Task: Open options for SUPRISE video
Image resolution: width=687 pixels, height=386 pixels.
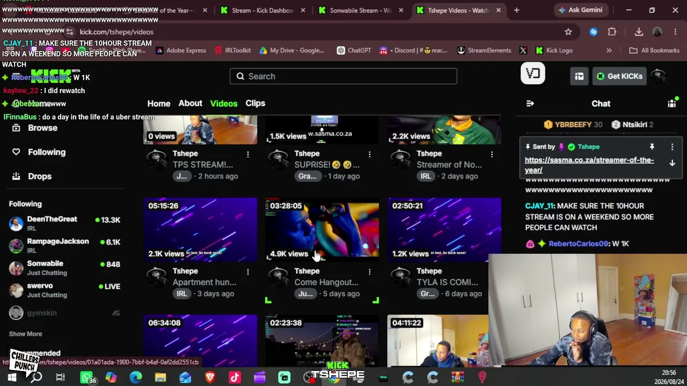Action: [x=370, y=154]
